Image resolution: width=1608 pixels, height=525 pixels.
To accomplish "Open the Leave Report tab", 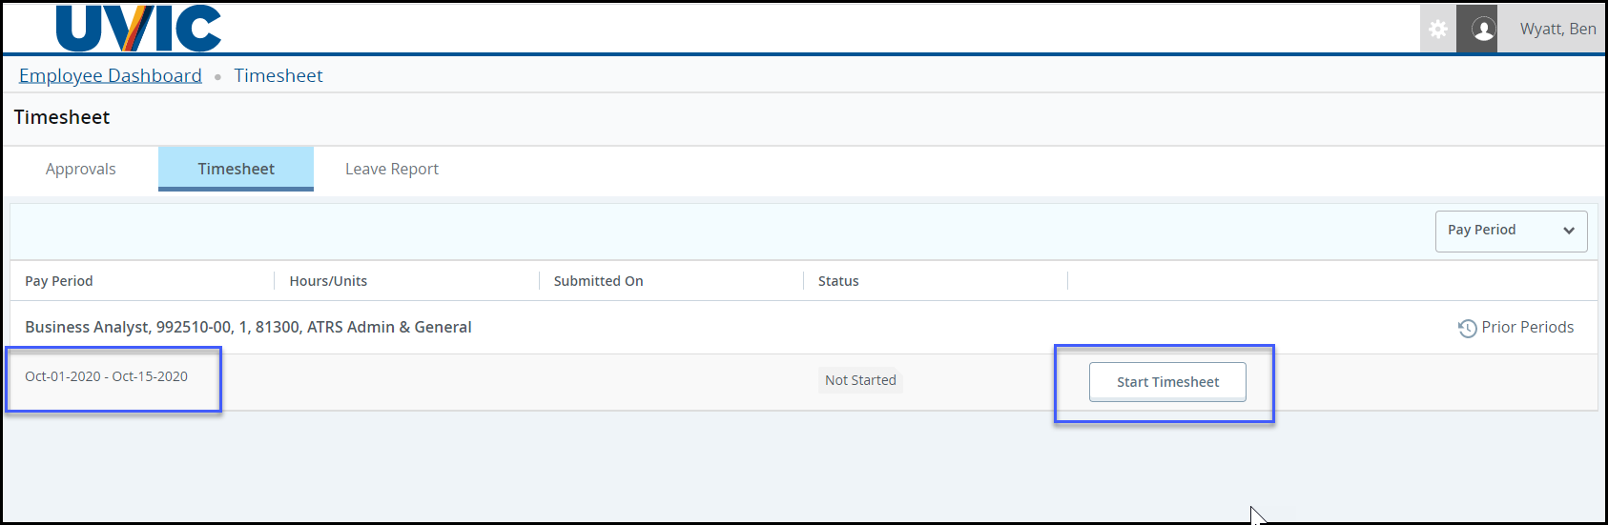I will tap(392, 170).
